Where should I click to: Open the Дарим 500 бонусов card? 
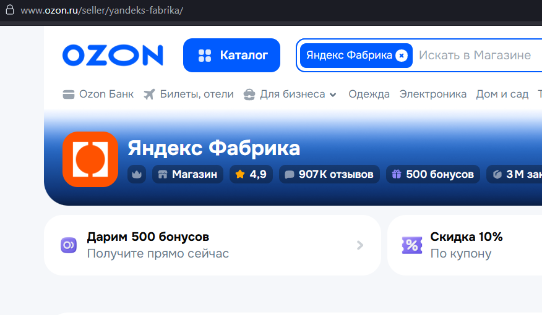tap(212, 245)
